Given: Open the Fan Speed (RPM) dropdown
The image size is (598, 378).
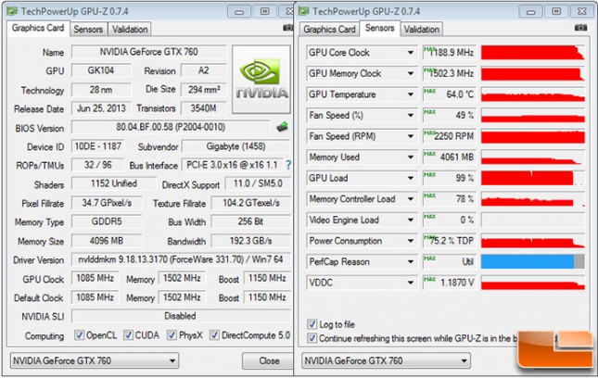Looking at the screenshot, I should (411, 136).
